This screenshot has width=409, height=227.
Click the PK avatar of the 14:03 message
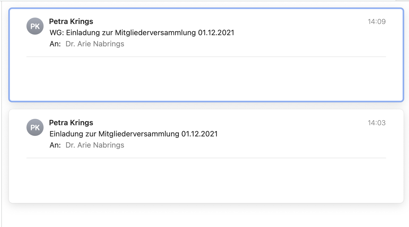pyautogui.click(x=35, y=127)
